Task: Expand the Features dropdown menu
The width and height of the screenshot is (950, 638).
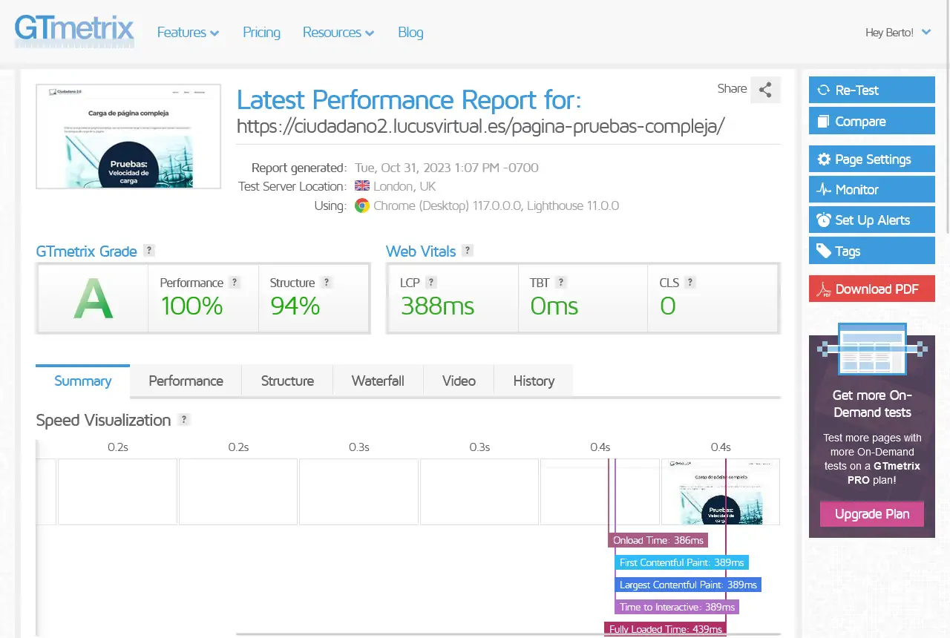Action: (x=188, y=33)
